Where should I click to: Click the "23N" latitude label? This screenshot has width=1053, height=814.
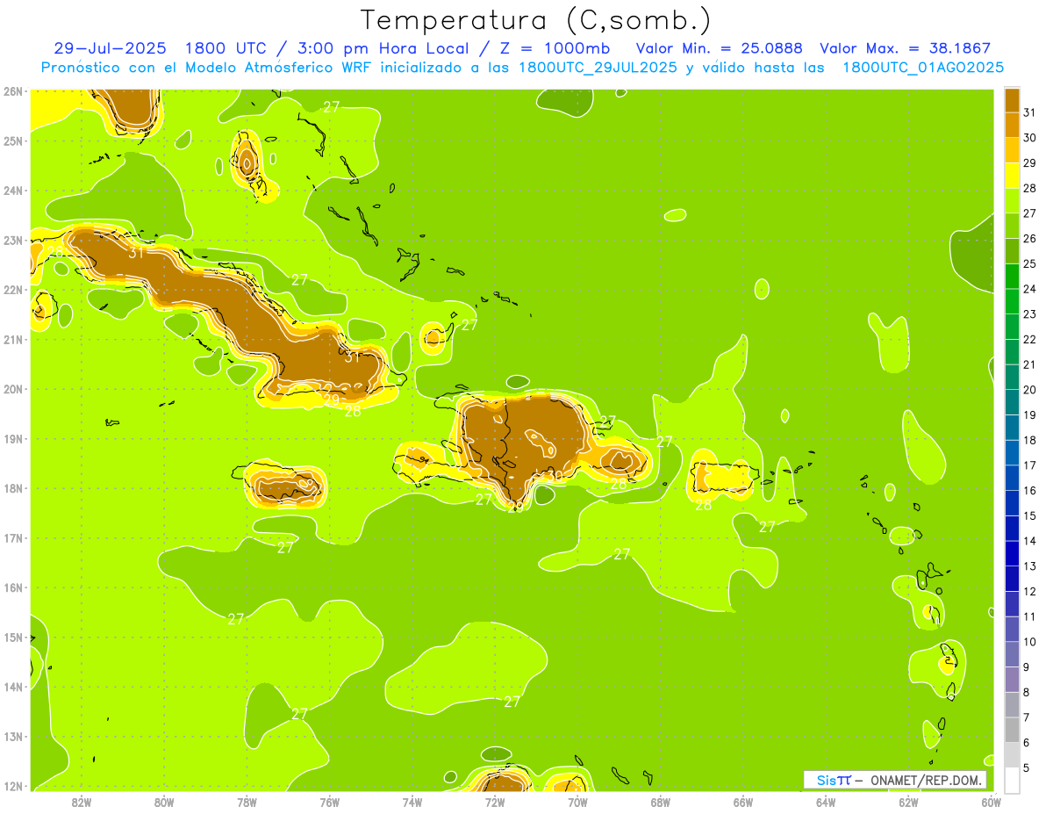coord(13,240)
